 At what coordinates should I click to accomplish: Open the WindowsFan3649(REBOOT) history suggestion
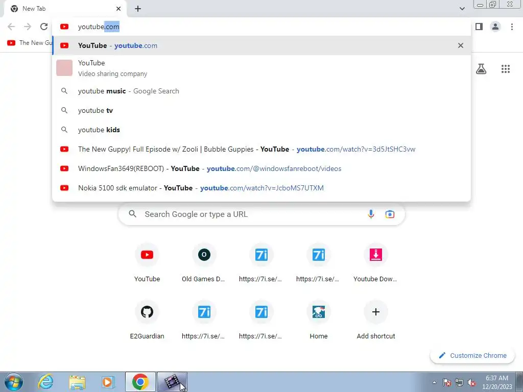261,168
